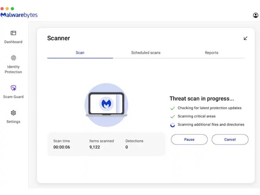This screenshot has height=195, width=260.
Task: Click the Detections value 0
Action: tap(126, 147)
